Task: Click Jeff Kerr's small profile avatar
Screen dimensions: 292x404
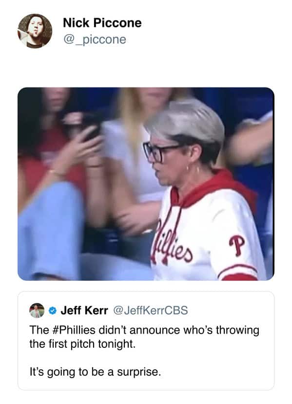Action: click(x=37, y=310)
